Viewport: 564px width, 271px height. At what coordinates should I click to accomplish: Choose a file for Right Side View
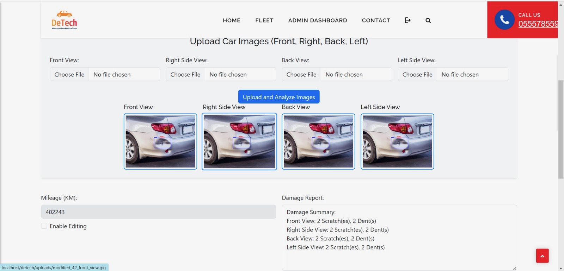point(185,75)
